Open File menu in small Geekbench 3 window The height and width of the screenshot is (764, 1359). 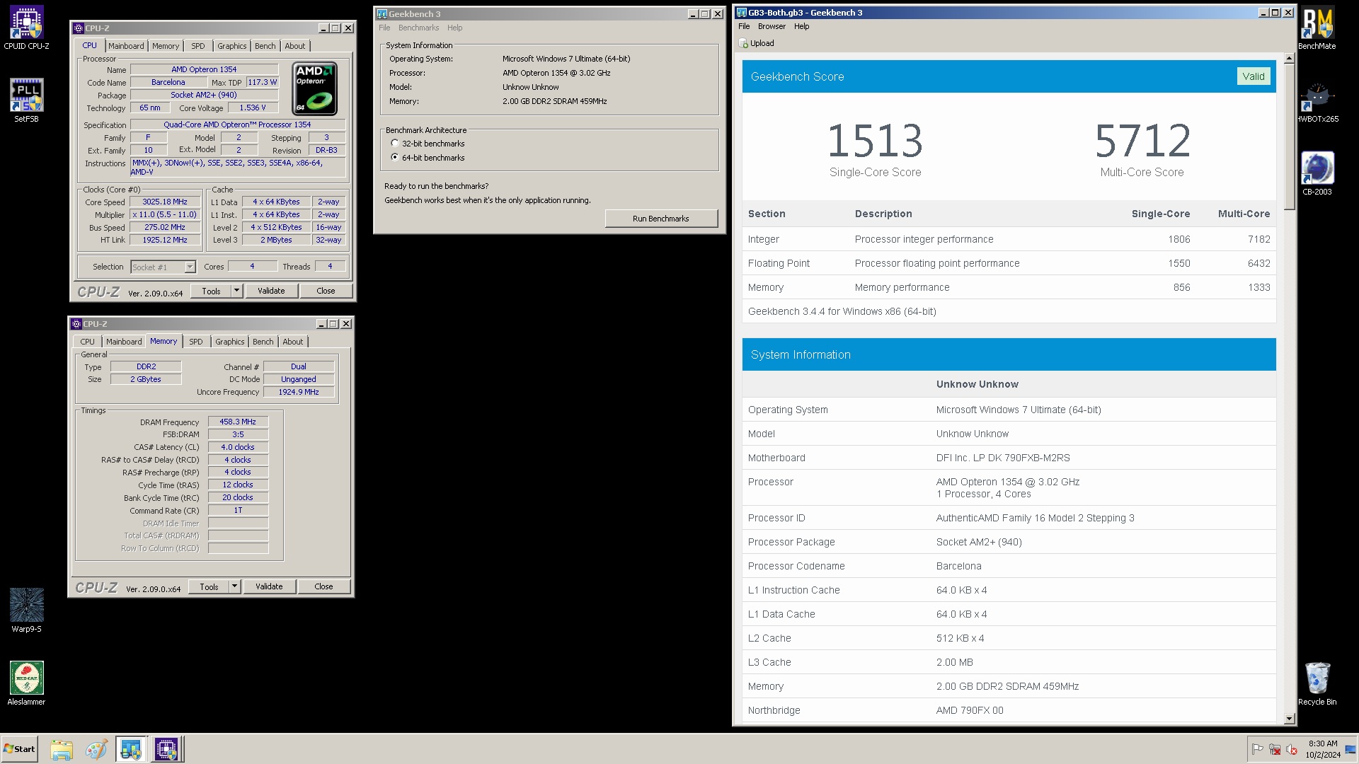[384, 28]
